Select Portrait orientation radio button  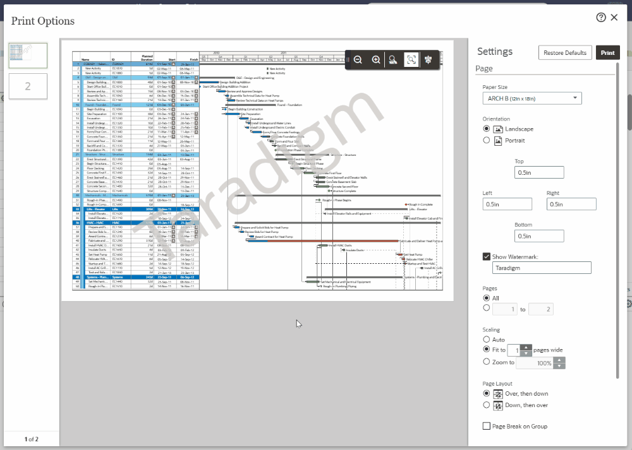pyautogui.click(x=487, y=141)
